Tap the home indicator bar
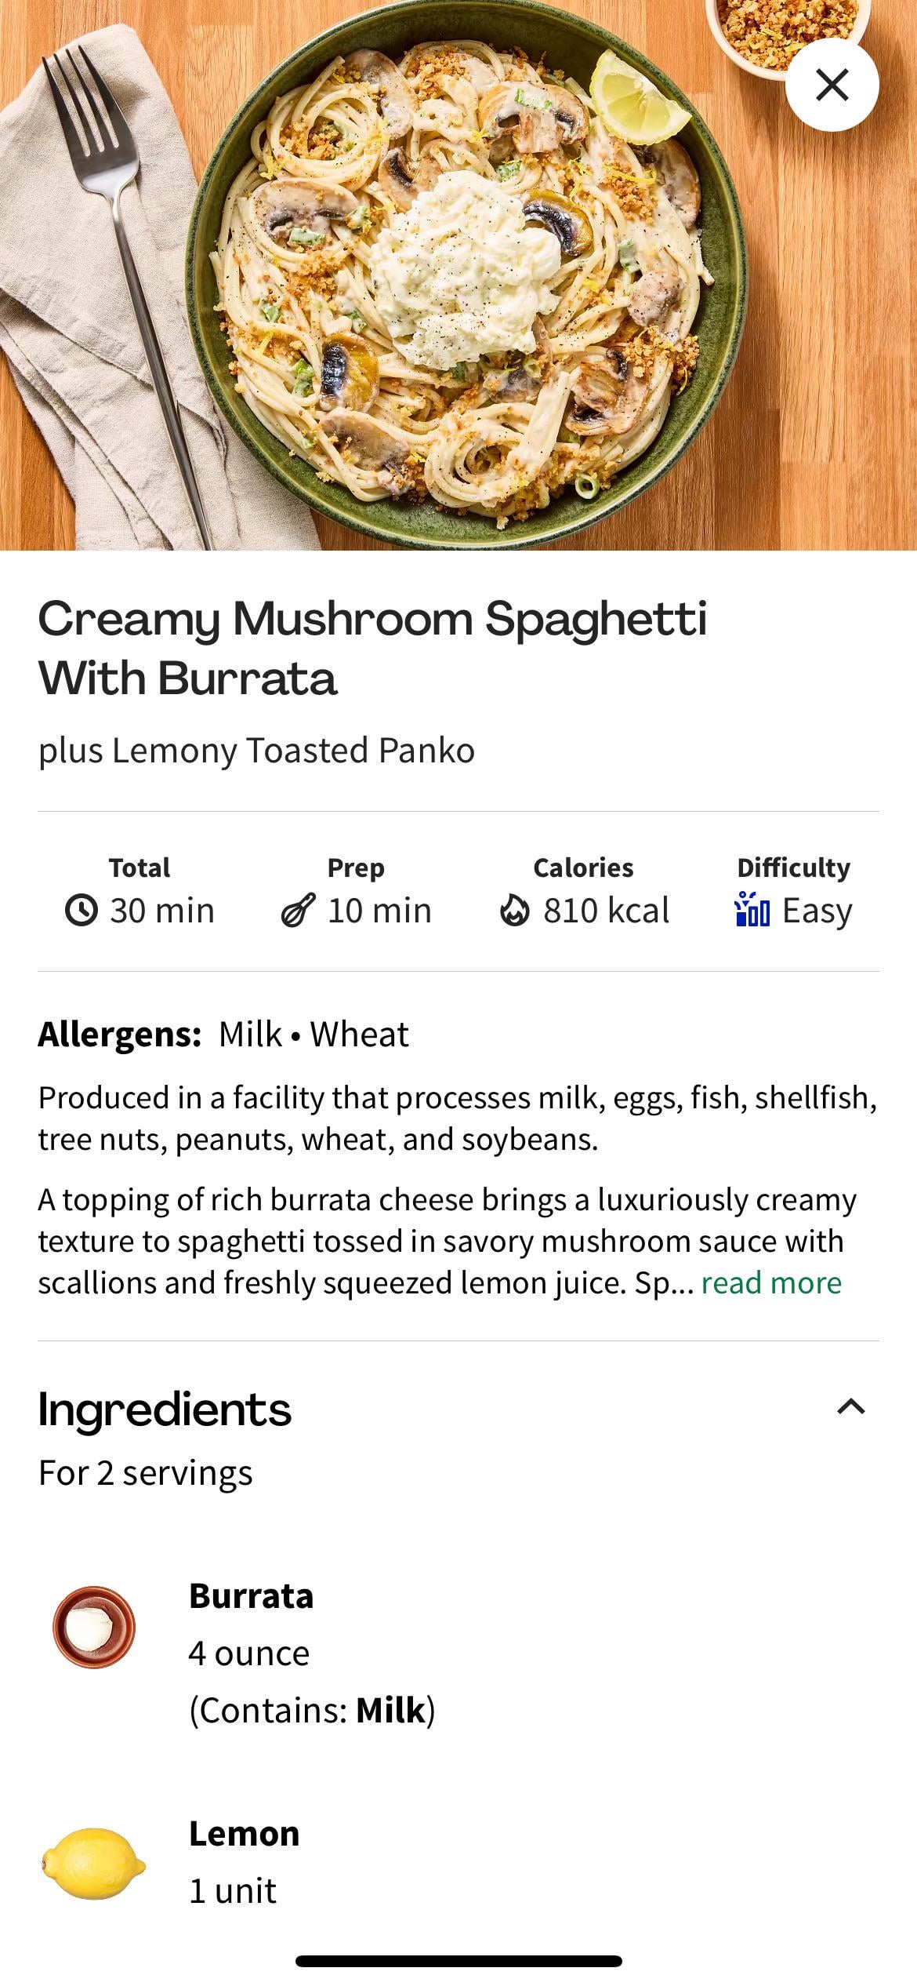917x1986 pixels. [x=458, y=1962]
